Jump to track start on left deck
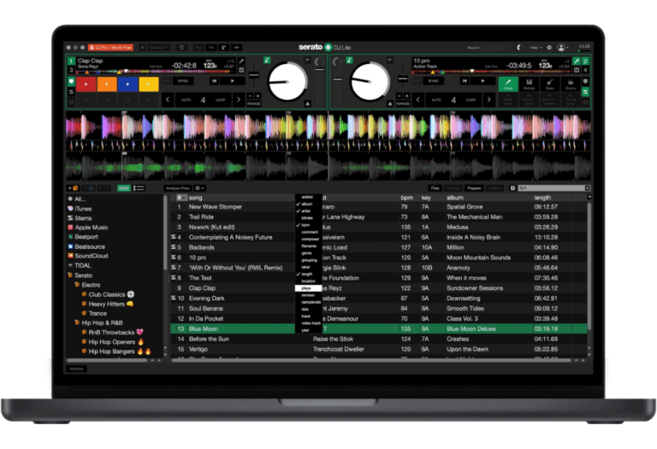This screenshot has width=657, height=449. tap(214, 81)
